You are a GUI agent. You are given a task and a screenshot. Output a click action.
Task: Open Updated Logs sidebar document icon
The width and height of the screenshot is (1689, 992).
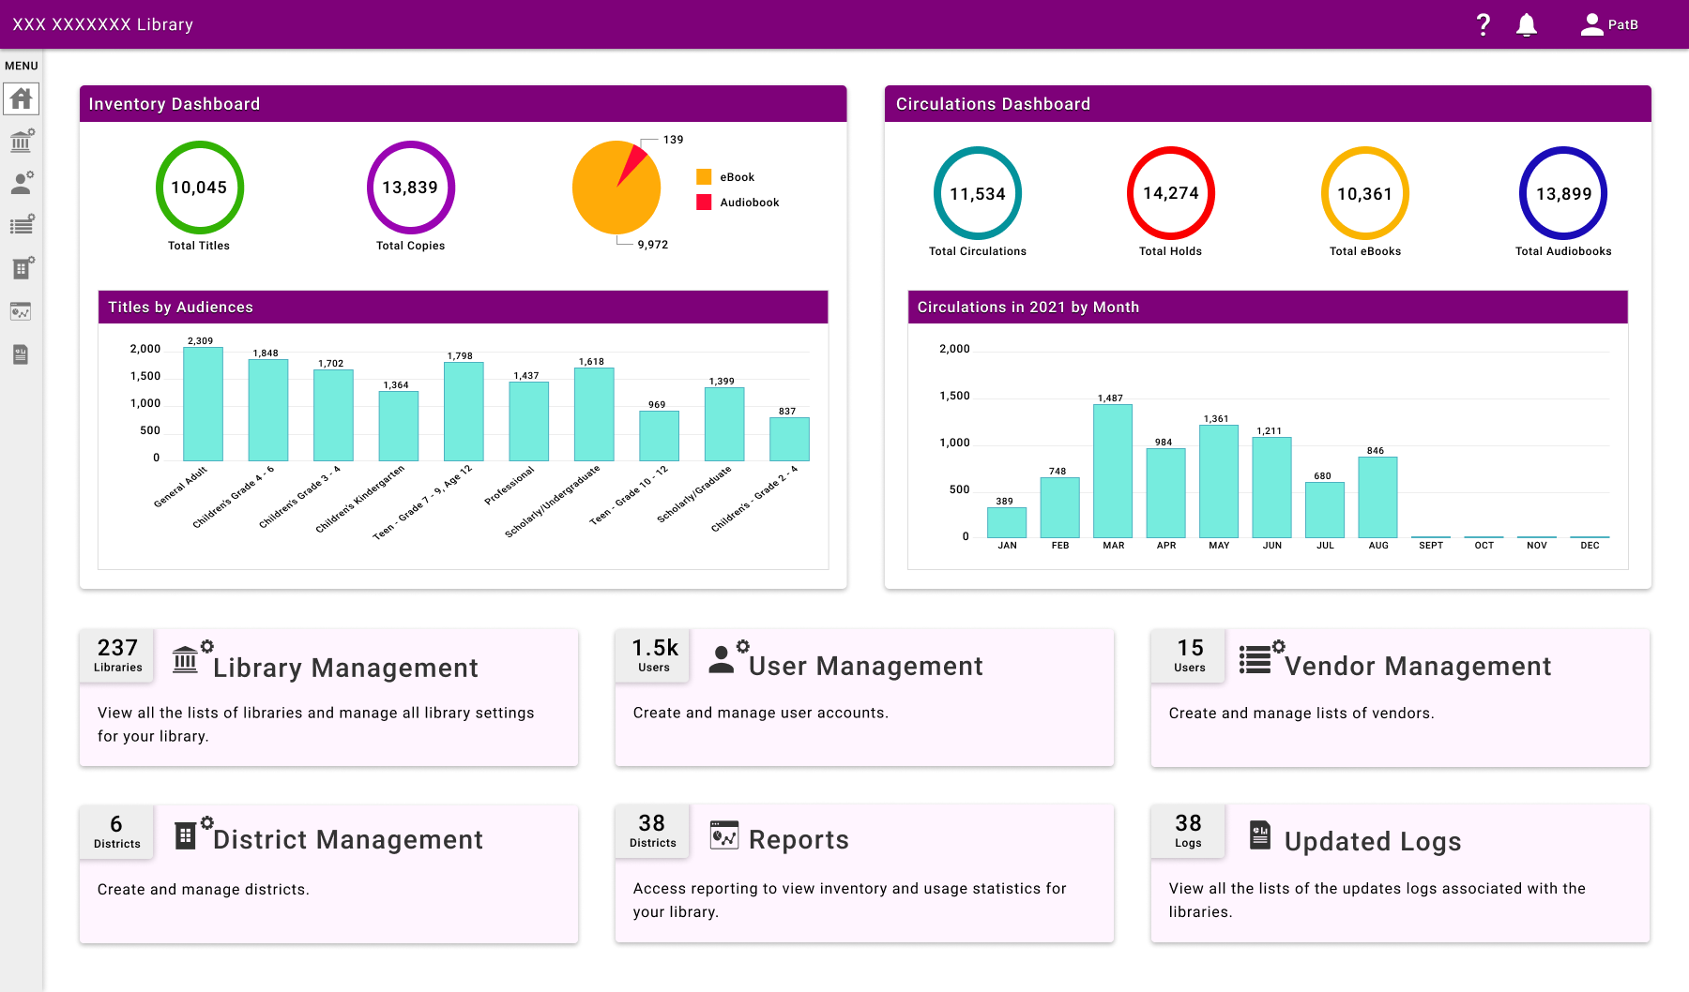[21, 354]
